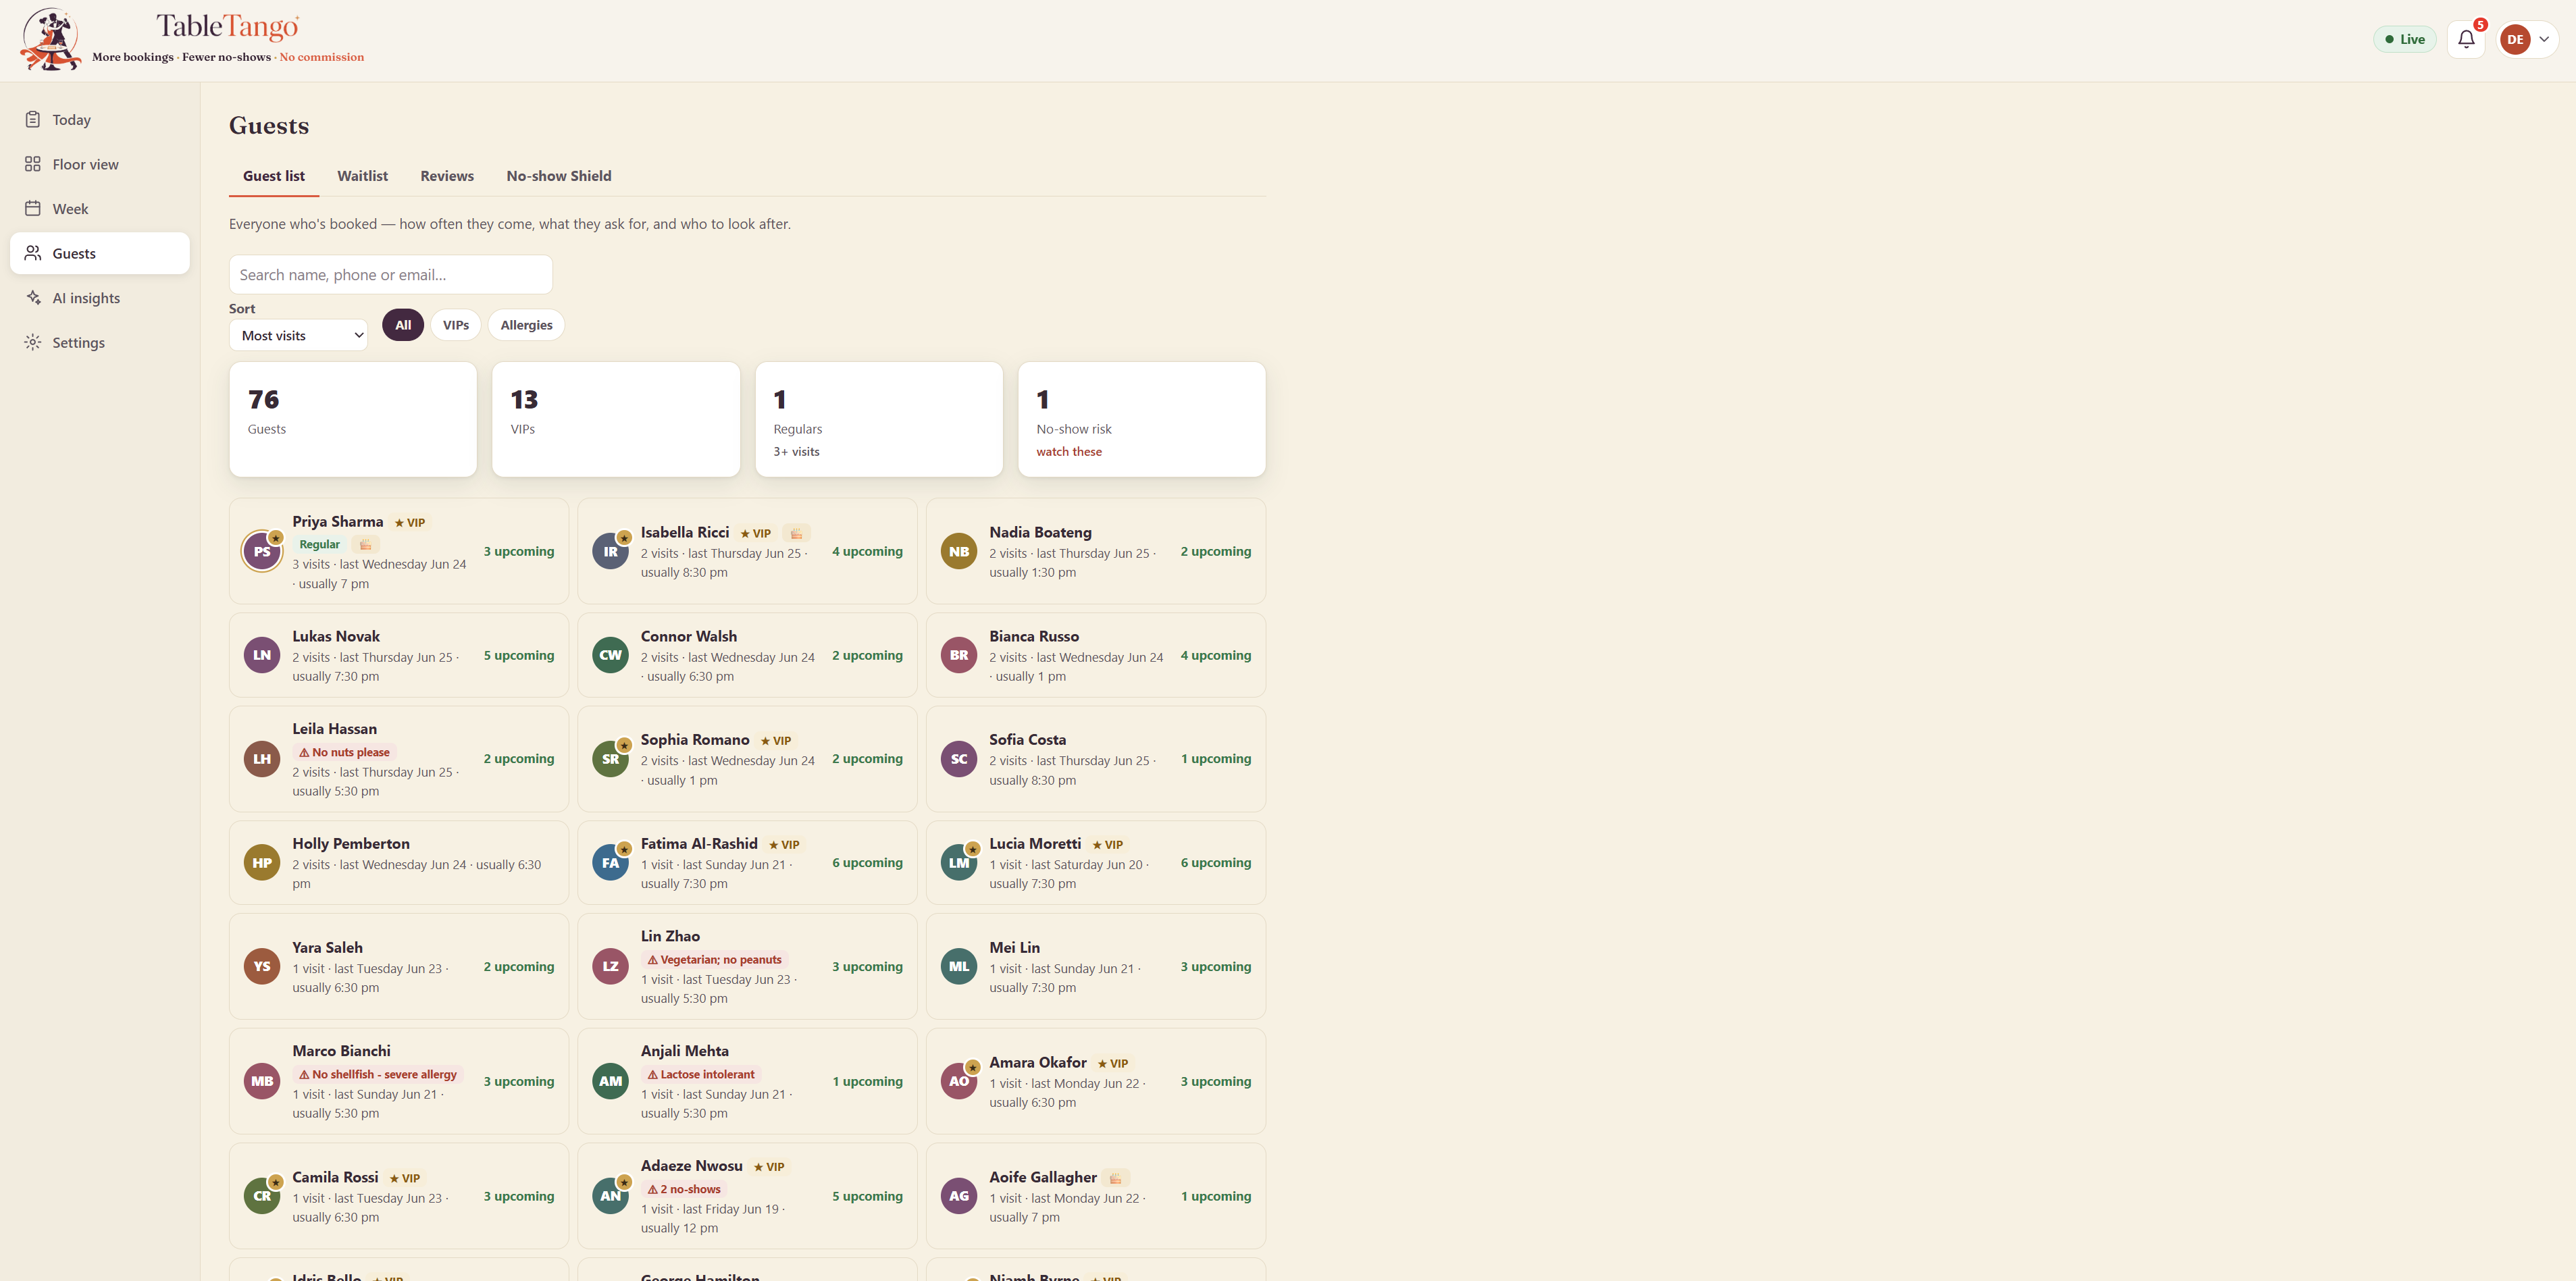Viewport: 2576px width, 1281px height.
Task: Click Leila Hassan's No nuts please warning
Action: point(345,752)
